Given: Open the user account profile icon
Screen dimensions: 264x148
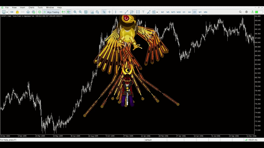Looking at the screenshot, I should coord(247,12).
